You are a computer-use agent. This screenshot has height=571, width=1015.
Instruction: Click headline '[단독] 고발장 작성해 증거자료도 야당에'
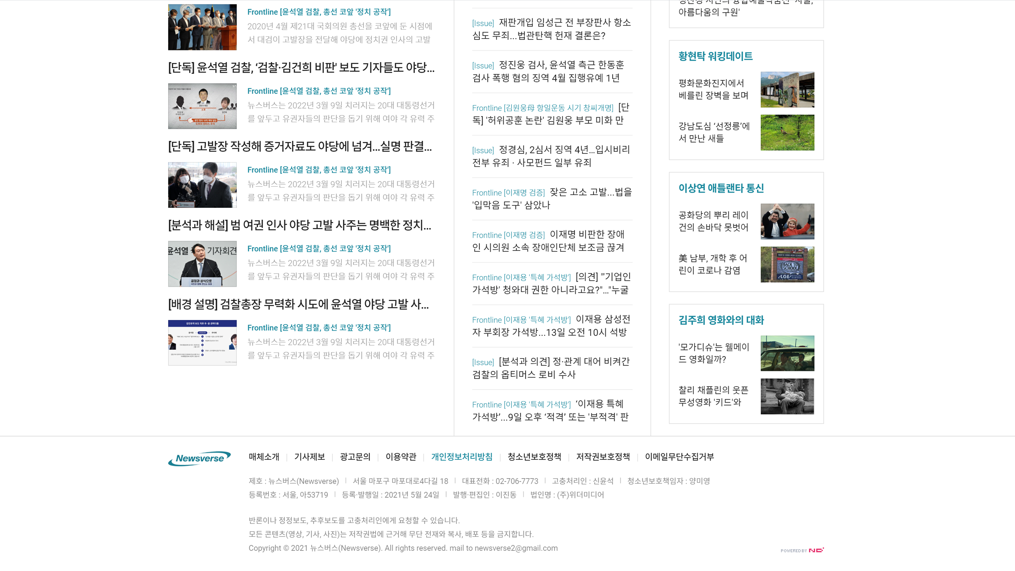point(300,146)
